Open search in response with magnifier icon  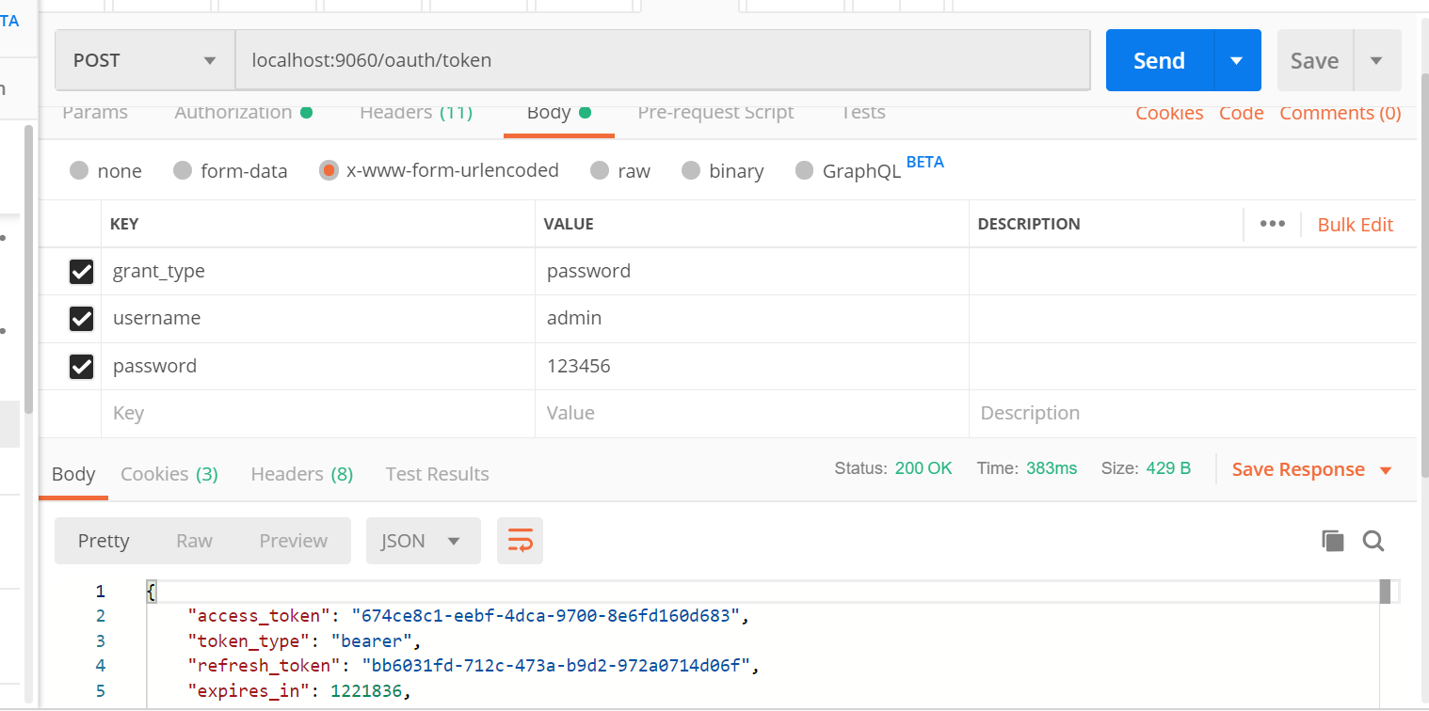click(1373, 541)
